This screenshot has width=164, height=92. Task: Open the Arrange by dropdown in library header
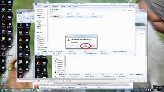[130, 10]
